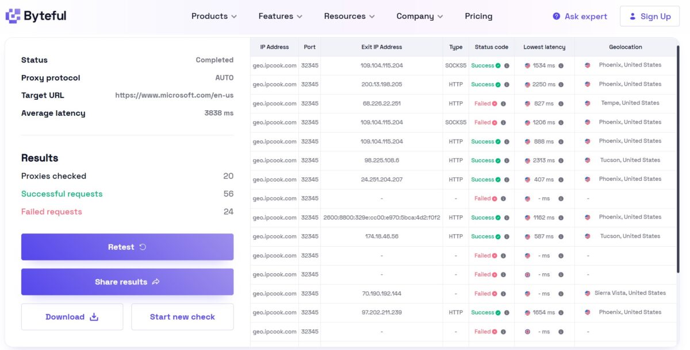Expand the Features dropdown menu
Viewport: 690px width, 350px height.
tap(281, 16)
